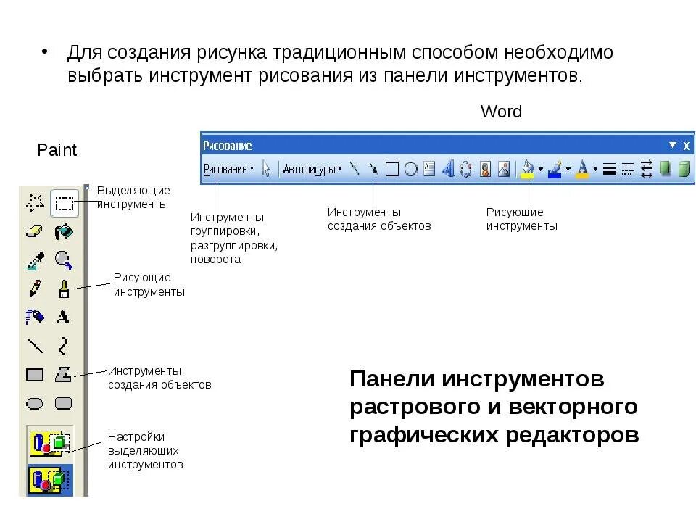Apply Line Color brush in Word toolbar
The height and width of the screenshot is (522, 696).
(555, 169)
